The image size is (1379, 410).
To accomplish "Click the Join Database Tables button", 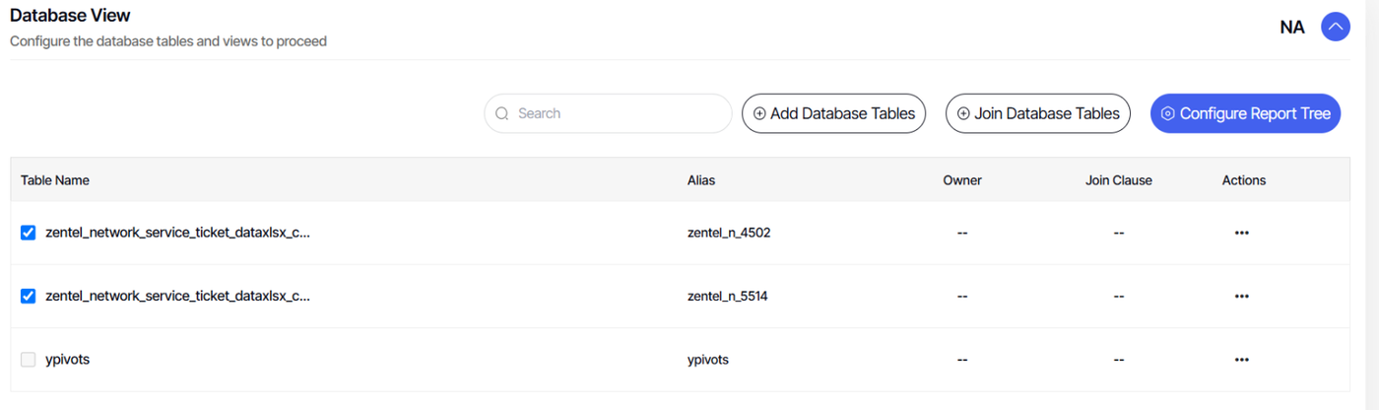I will tap(1037, 113).
